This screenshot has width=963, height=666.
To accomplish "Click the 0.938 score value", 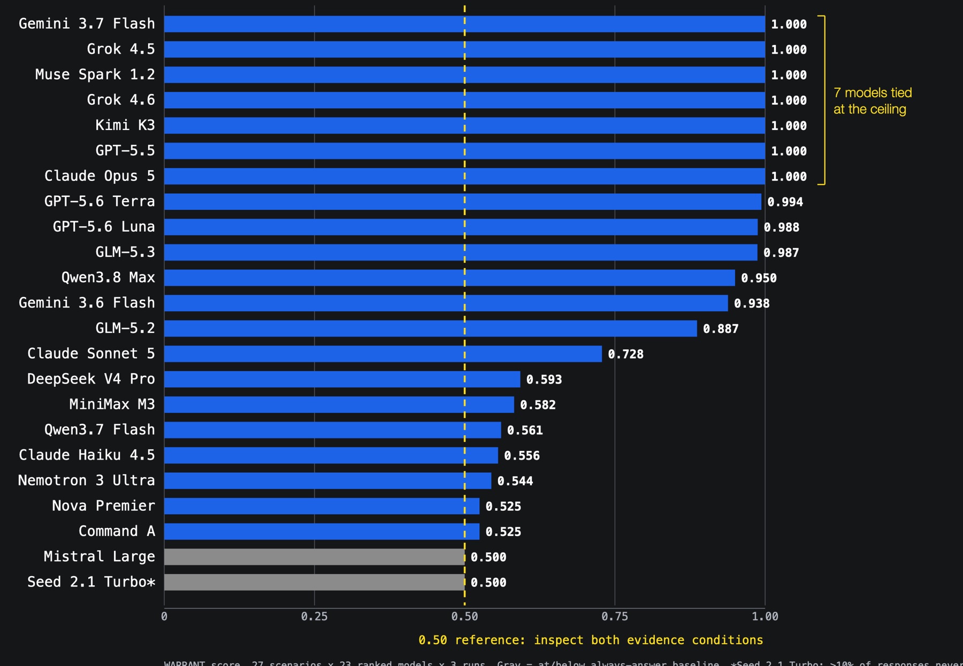I will pyautogui.click(x=752, y=304).
